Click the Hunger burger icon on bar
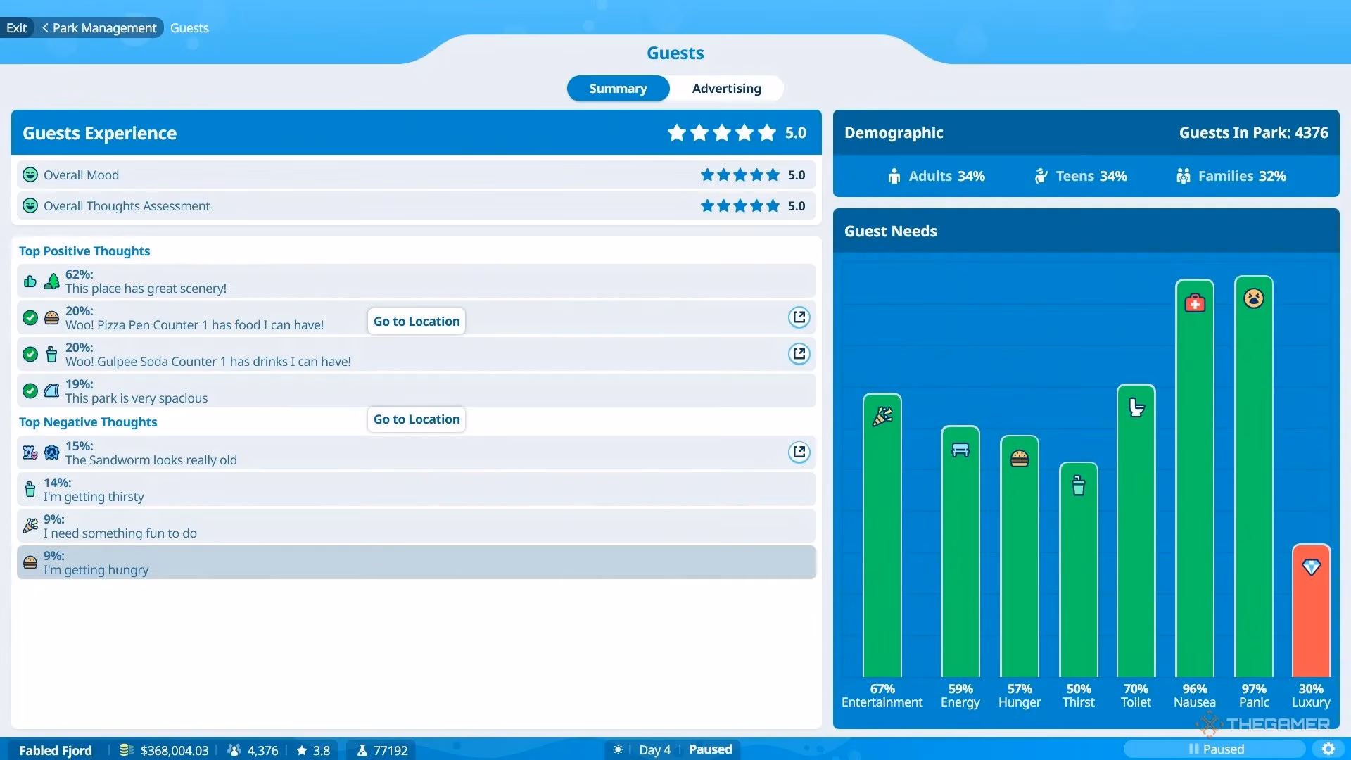The height and width of the screenshot is (760, 1351). (x=1019, y=459)
